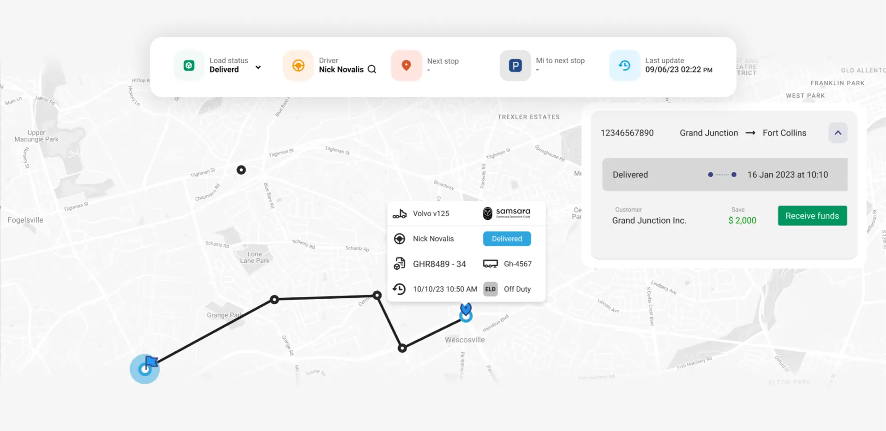The image size is (886, 431).
Task: Click the green Load status box icon
Action: coord(189,65)
